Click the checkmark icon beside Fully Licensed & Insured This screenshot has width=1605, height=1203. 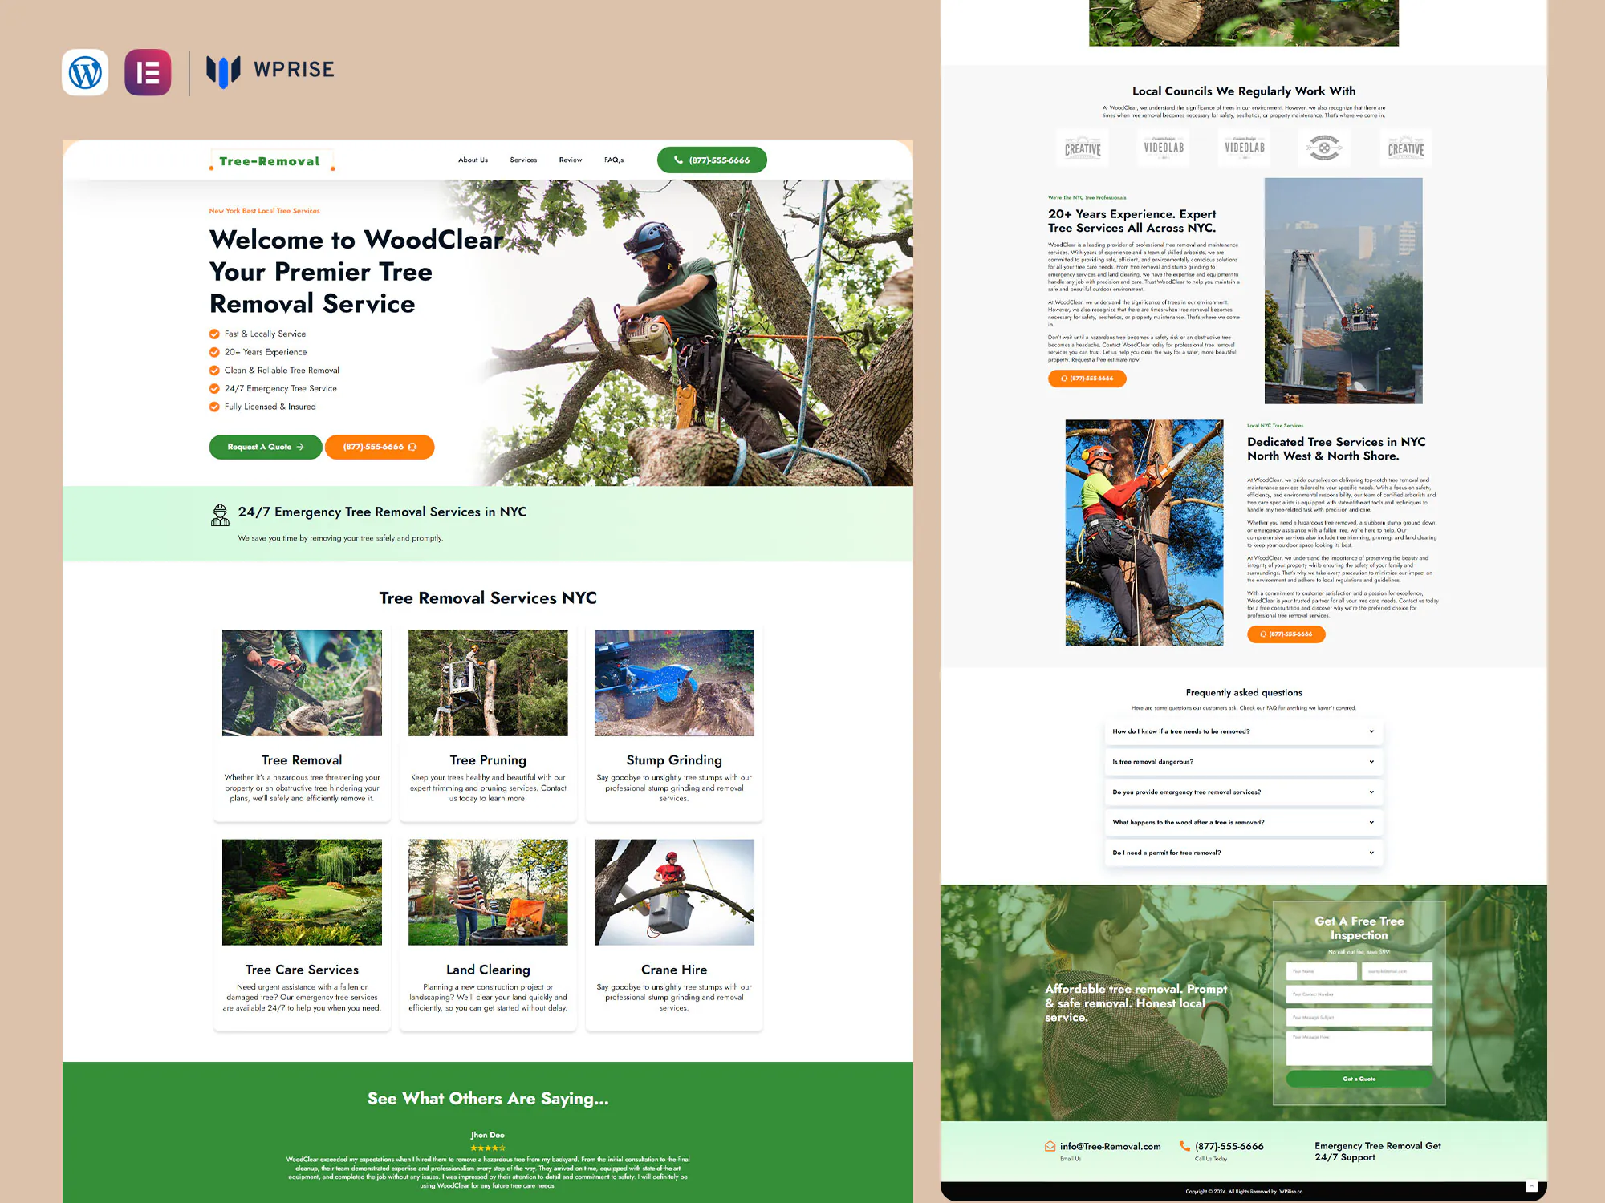click(x=214, y=407)
